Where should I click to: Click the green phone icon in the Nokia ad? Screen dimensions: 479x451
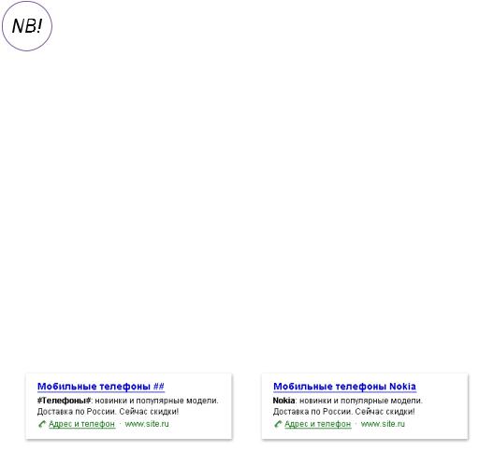278,424
